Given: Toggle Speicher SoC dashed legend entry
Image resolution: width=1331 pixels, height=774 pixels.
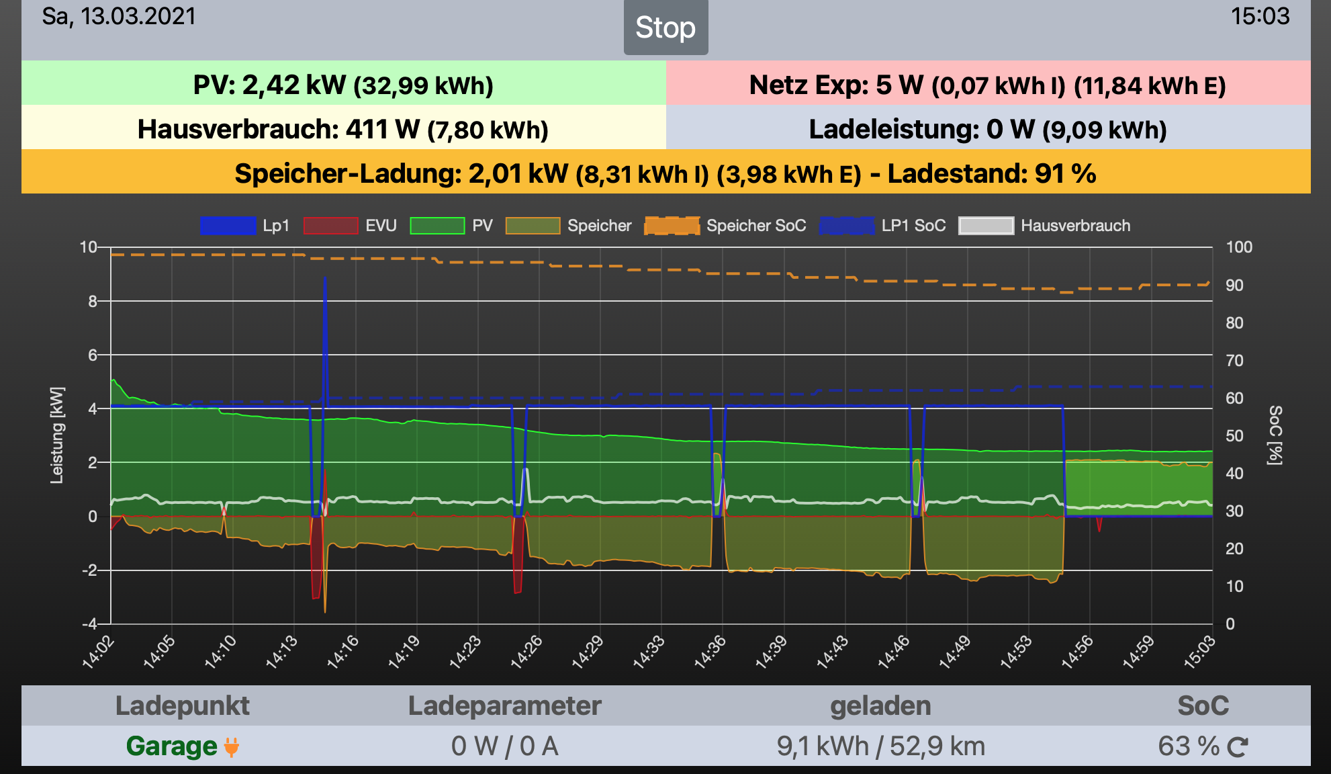Looking at the screenshot, I should 672,226.
